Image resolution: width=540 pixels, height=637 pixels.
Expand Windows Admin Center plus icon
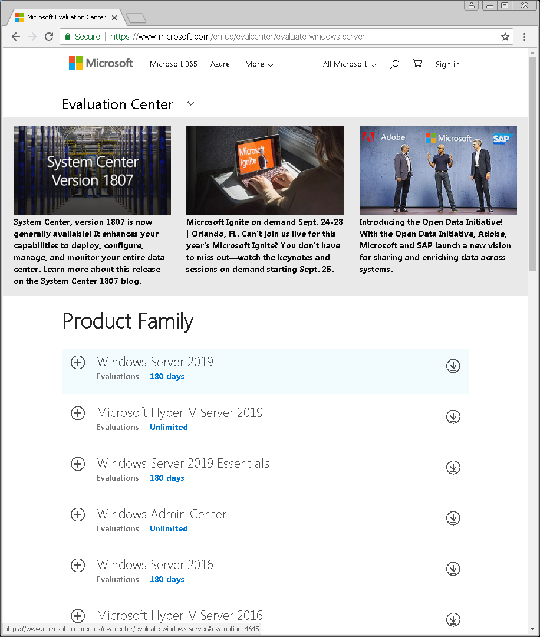(78, 515)
